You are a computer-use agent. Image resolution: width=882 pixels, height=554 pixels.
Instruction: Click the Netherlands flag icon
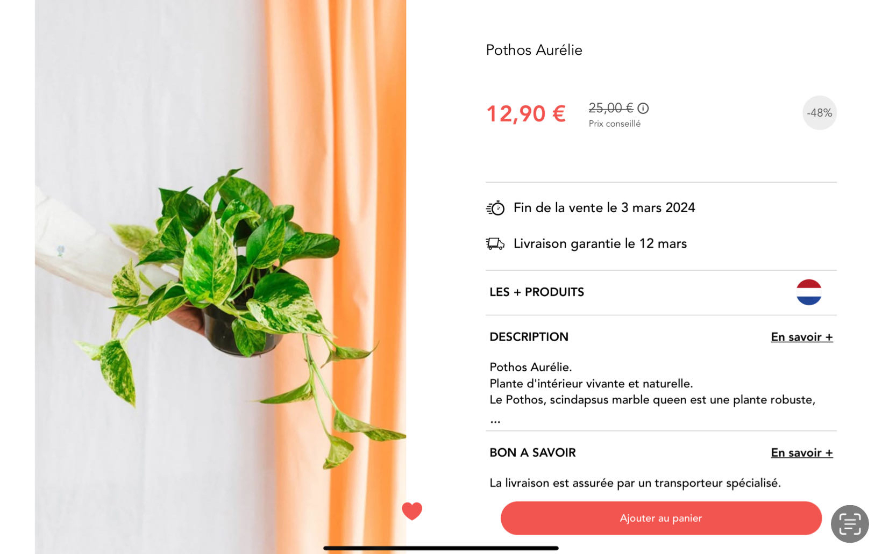coord(809,292)
